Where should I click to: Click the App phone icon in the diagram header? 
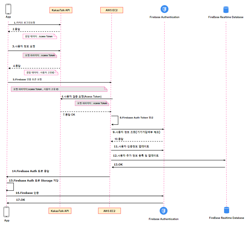pos(8,9)
